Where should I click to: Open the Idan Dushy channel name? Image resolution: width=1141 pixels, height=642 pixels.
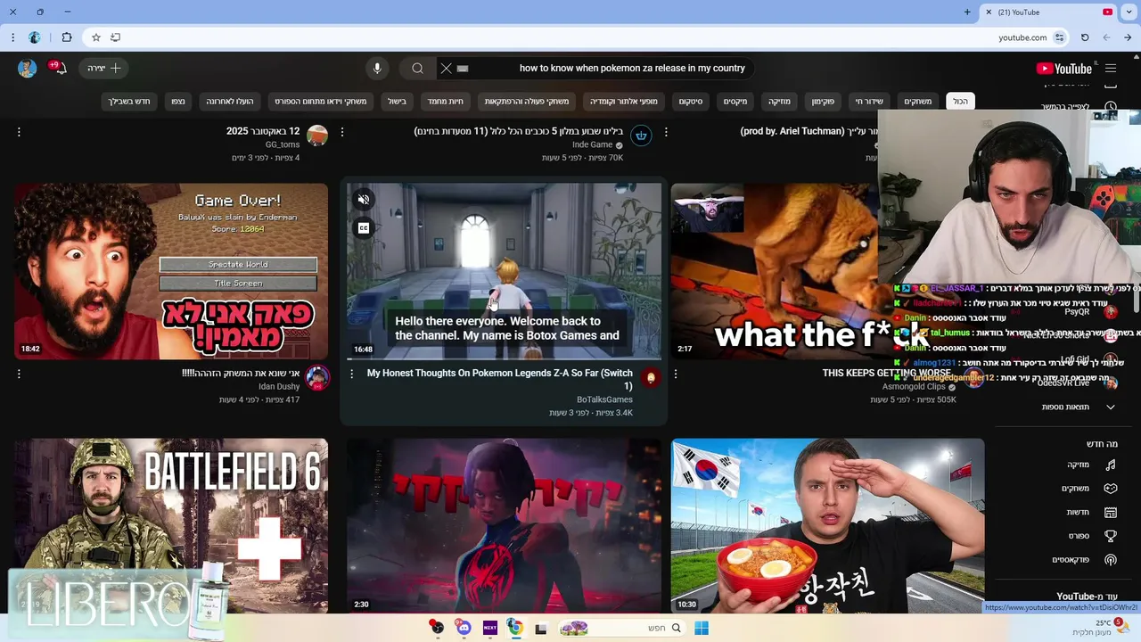pos(279,387)
